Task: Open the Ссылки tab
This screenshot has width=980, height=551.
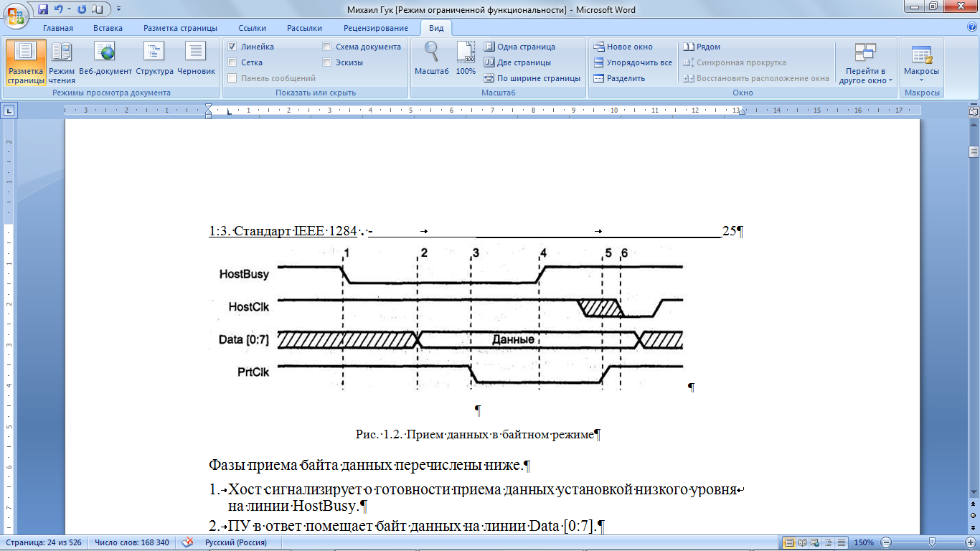Action: click(x=252, y=28)
